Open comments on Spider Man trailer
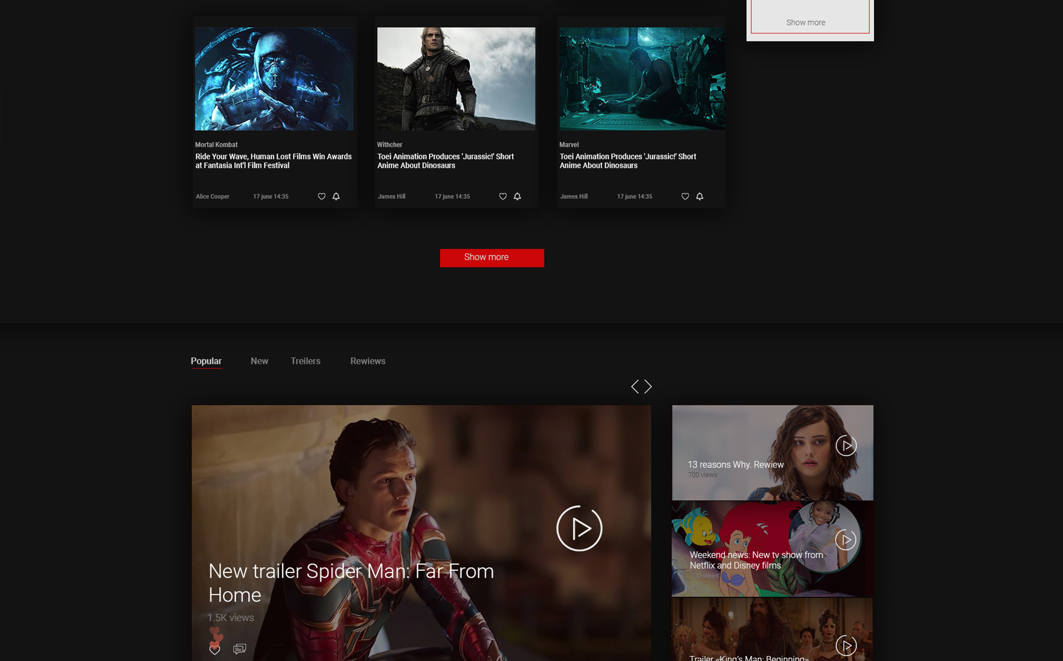 [240, 649]
